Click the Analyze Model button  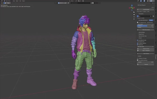(145, 9)
